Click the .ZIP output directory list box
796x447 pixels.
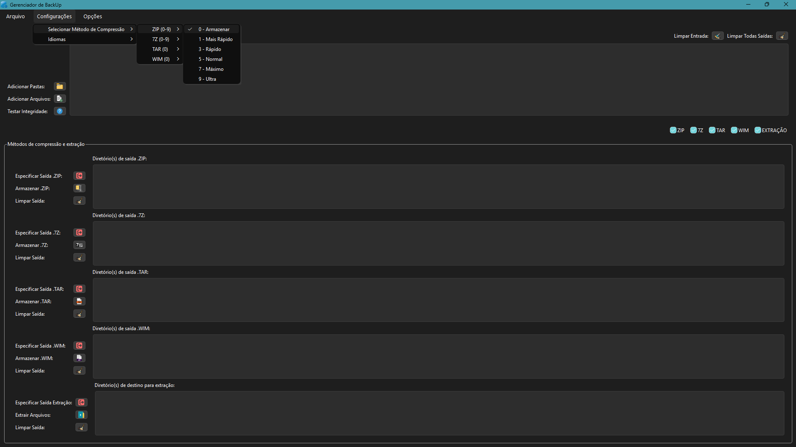(438, 186)
